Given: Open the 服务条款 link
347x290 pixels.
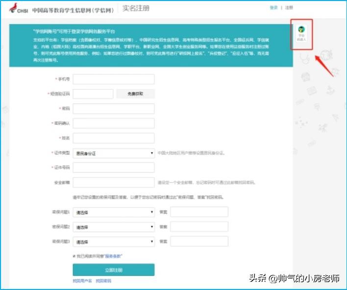Looking at the screenshot, I should coord(112,256).
